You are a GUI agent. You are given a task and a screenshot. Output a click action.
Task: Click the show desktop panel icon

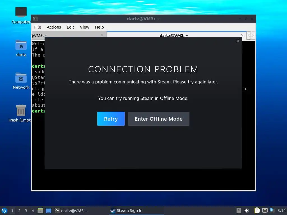[x=48, y=211]
